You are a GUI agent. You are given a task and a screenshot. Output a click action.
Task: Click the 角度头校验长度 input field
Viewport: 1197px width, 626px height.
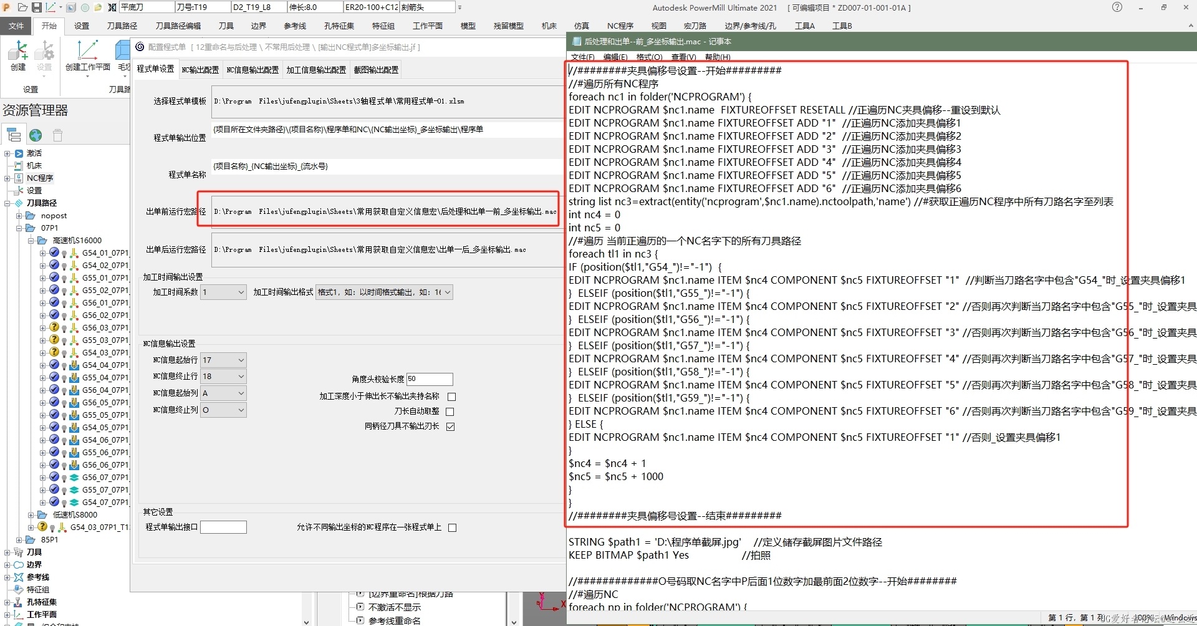click(x=429, y=379)
